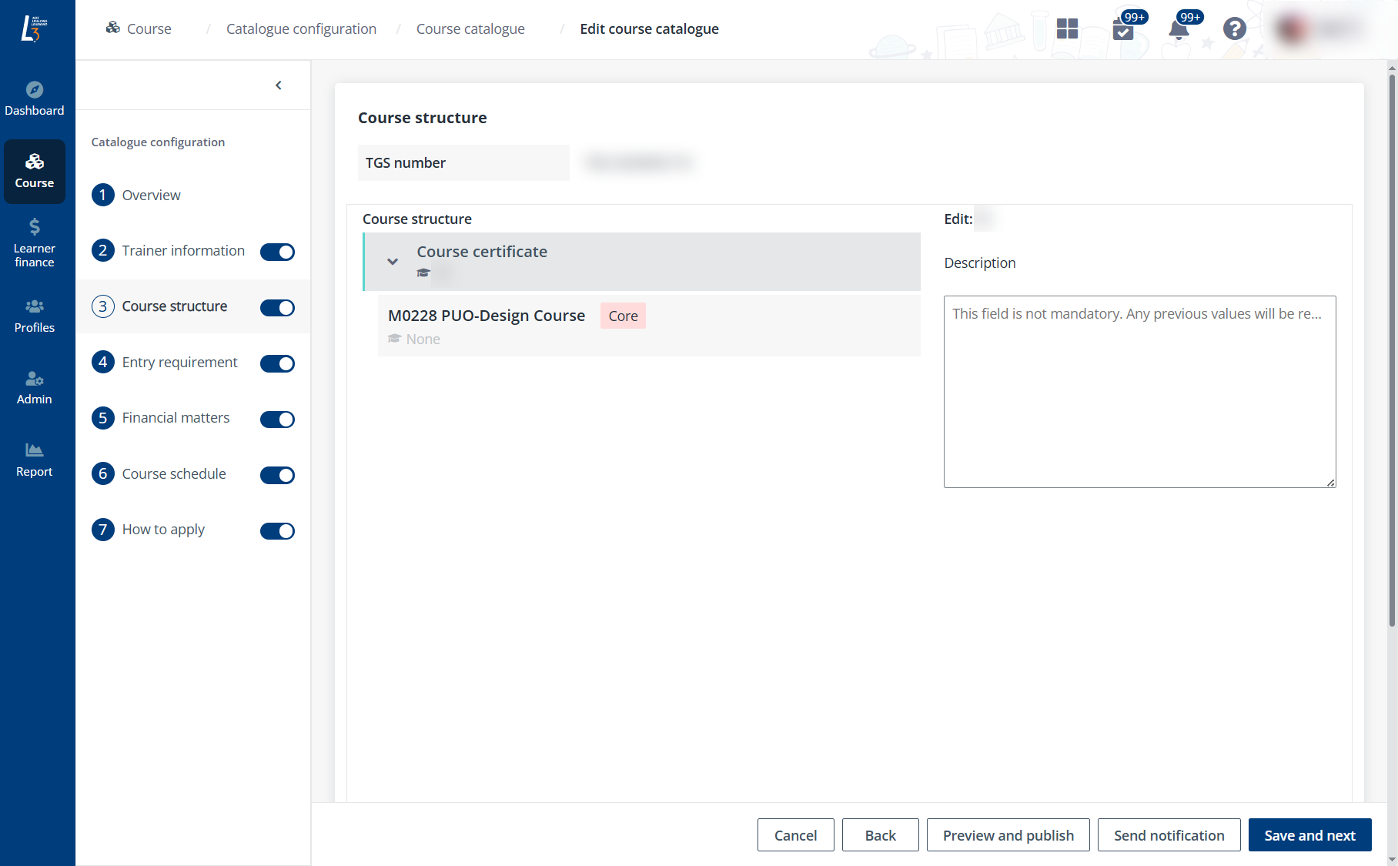Collapse the catalogue configuration side panel
The height and width of the screenshot is (866, 1398).
(279, 85)
